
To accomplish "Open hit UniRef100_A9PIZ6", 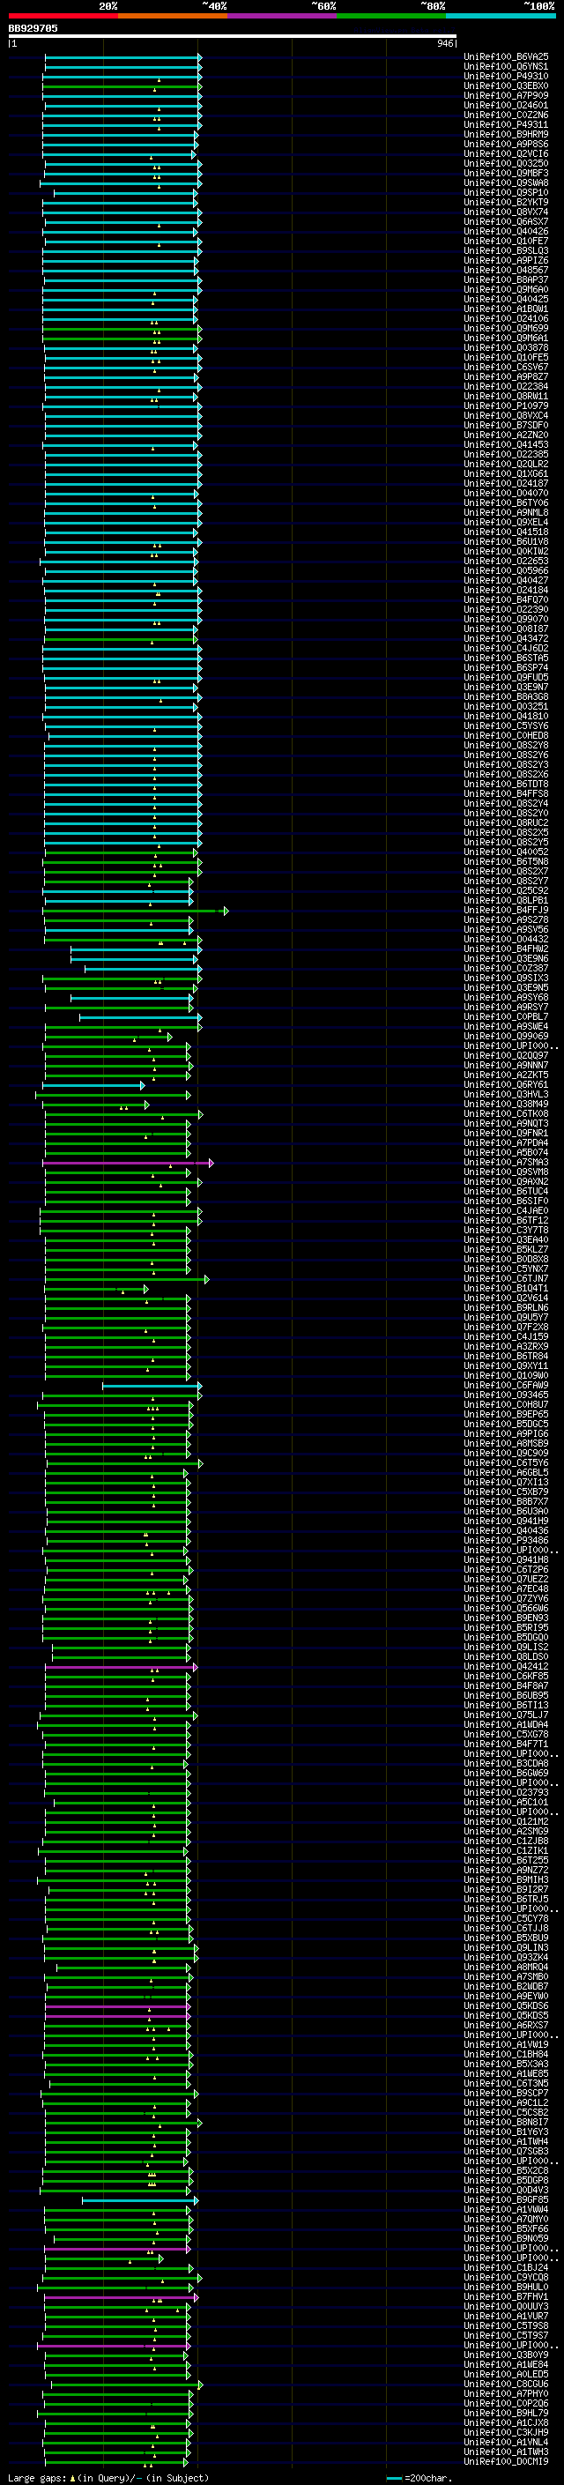I will click(506, 260).
